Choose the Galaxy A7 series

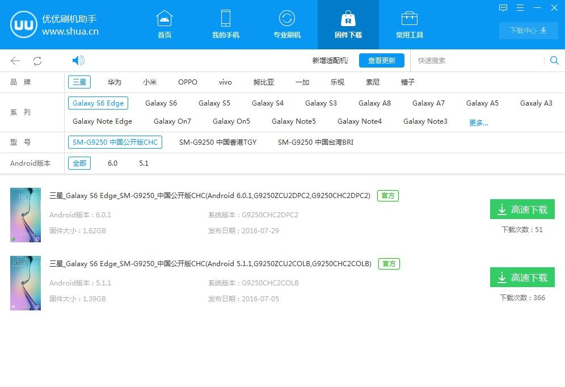tap(428, 103)
